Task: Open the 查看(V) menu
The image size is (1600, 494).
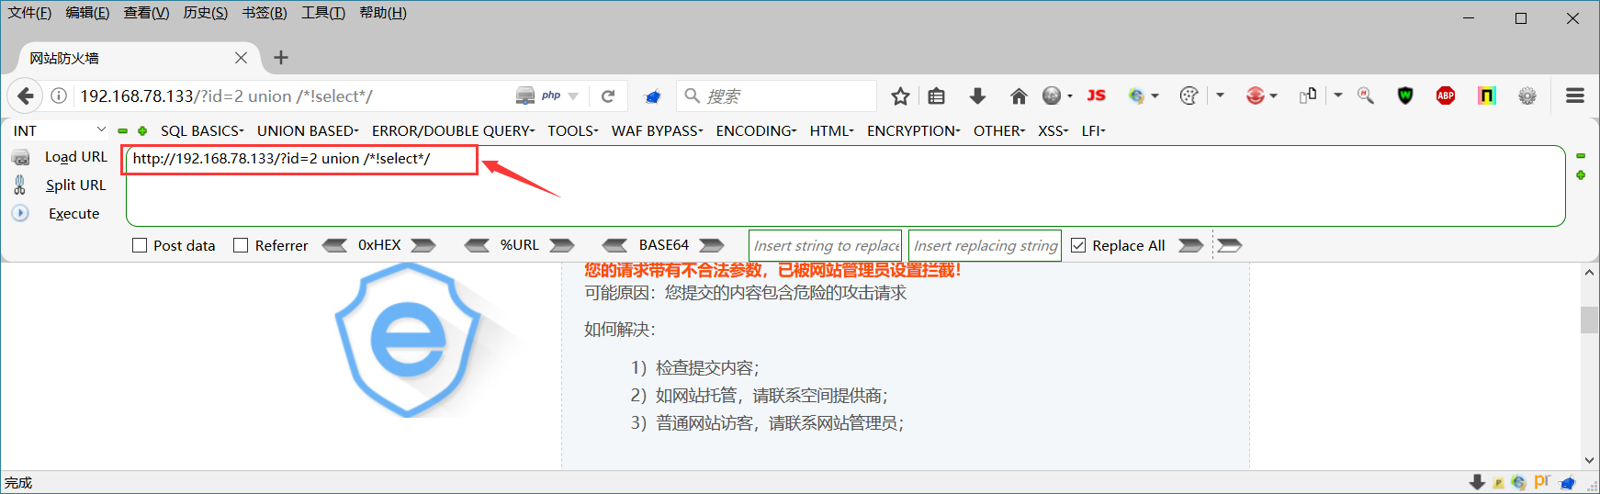Action: pos(146,13)
